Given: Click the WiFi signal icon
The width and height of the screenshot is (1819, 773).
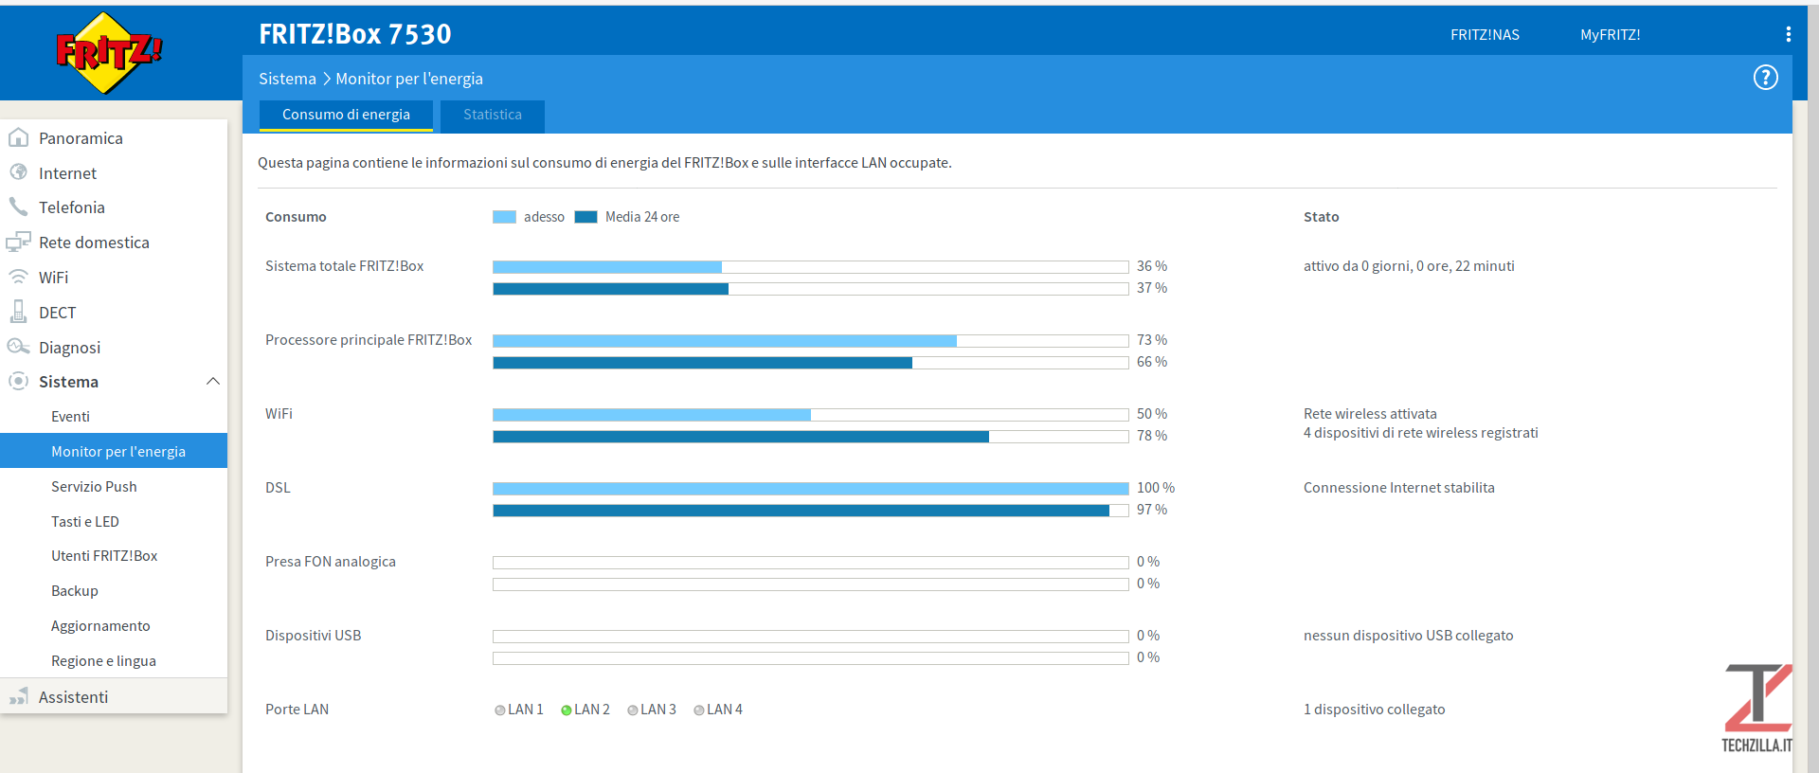Looking at the screenshot, I should pyautogui.click(x=18, y=277).
